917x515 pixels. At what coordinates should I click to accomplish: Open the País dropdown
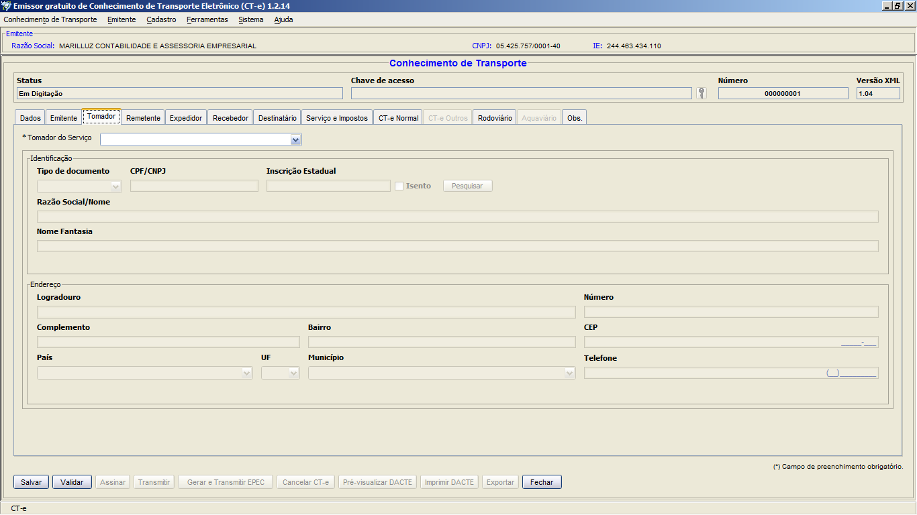[246, 373]
